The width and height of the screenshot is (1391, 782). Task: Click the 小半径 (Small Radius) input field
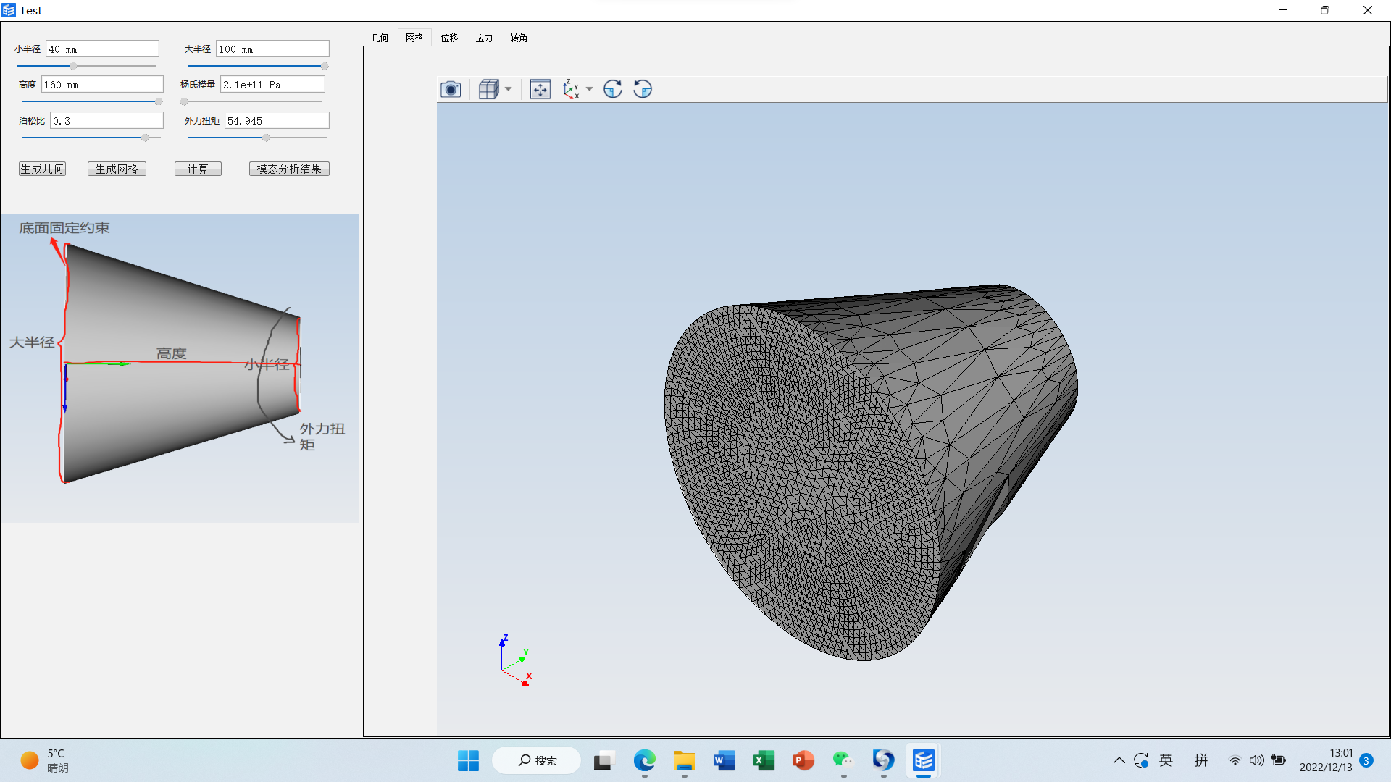coord(102,49)
